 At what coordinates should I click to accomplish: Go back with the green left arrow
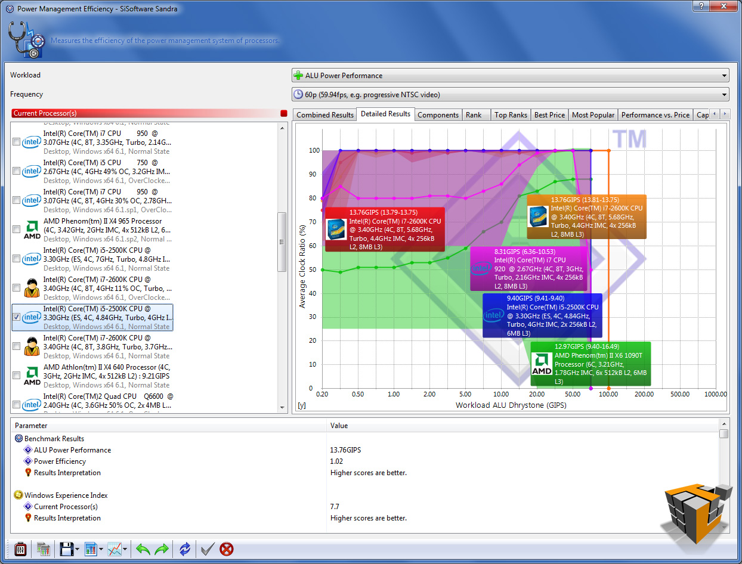pos(143,549)
